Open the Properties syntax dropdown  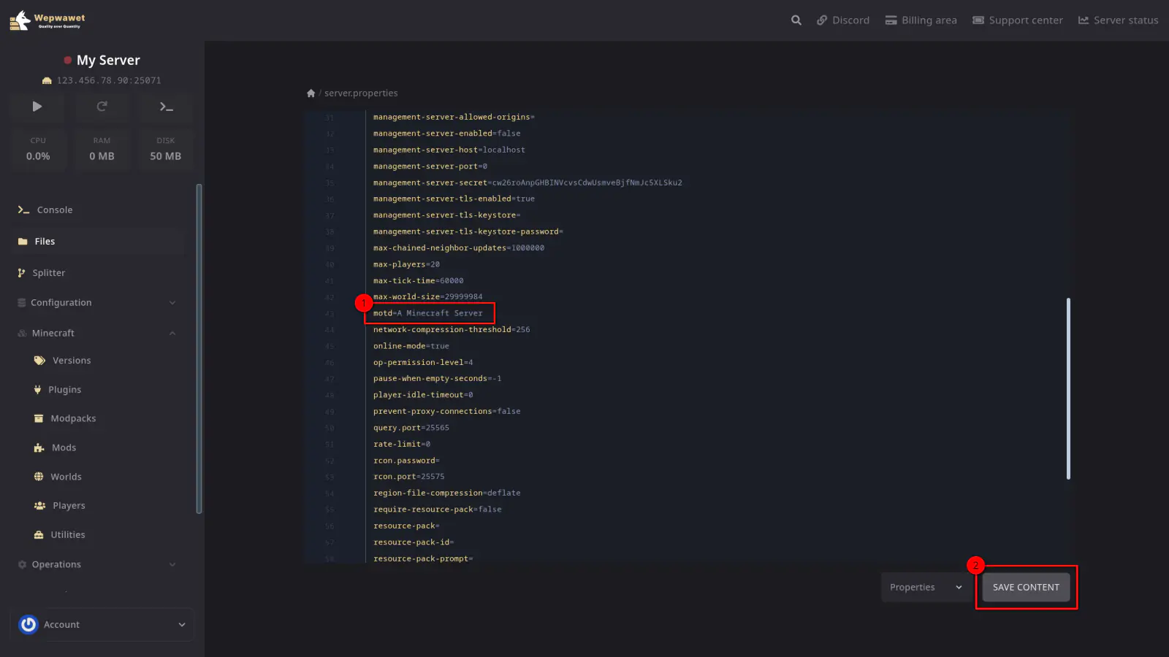925,588
